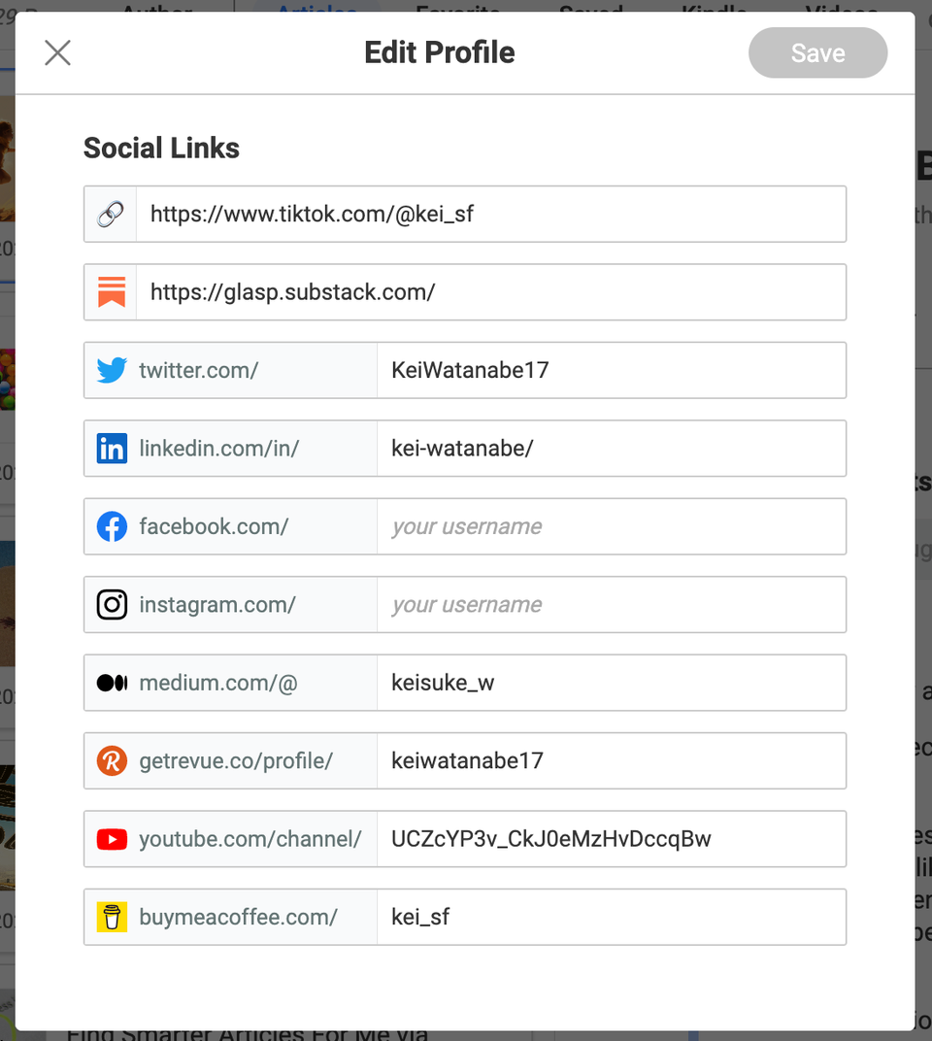Select the Twitter bird icon

click(112, 370)
